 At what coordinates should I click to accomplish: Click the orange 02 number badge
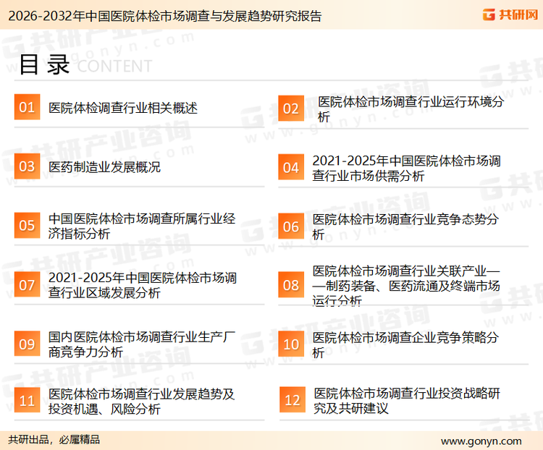click(x=291, y=108)
